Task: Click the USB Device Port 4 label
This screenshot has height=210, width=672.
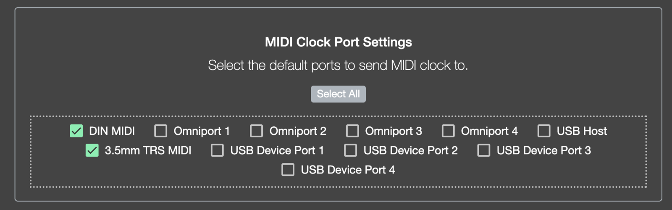Action: (x=348, y=170)
